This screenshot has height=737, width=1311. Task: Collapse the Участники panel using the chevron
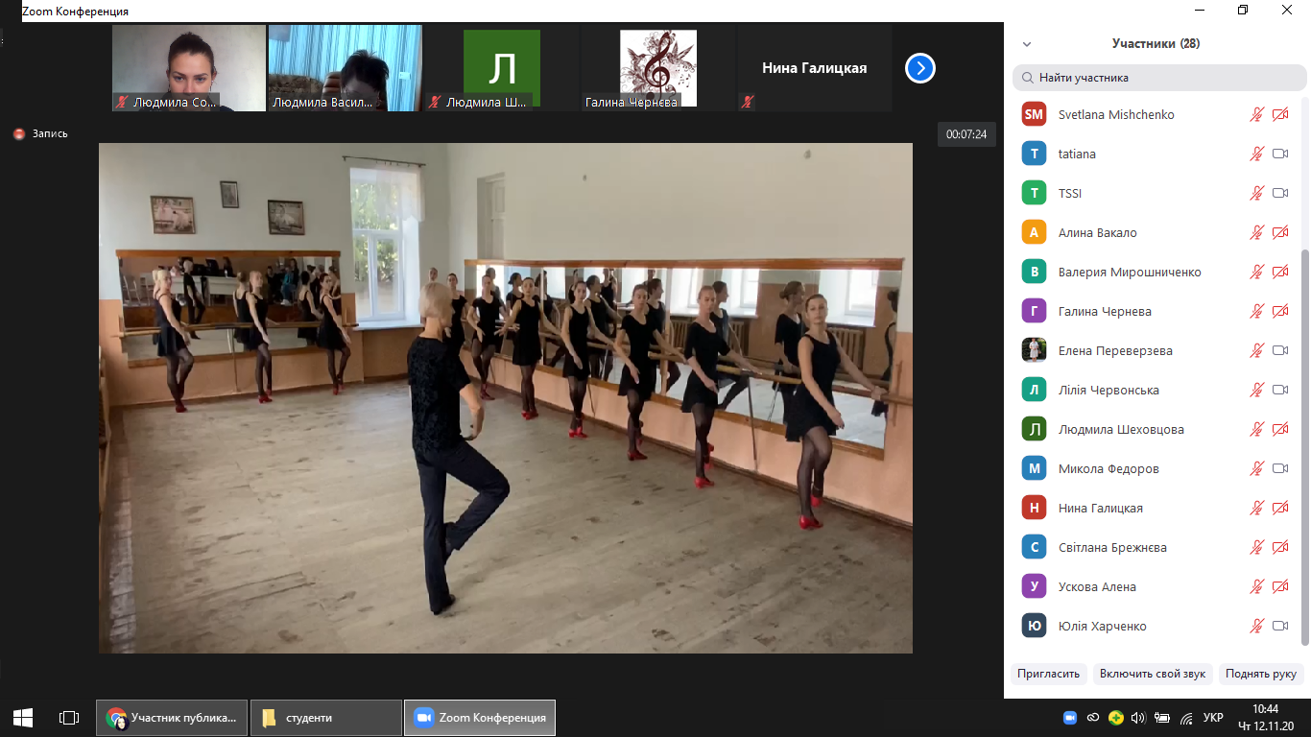(x=1027, y=44)
